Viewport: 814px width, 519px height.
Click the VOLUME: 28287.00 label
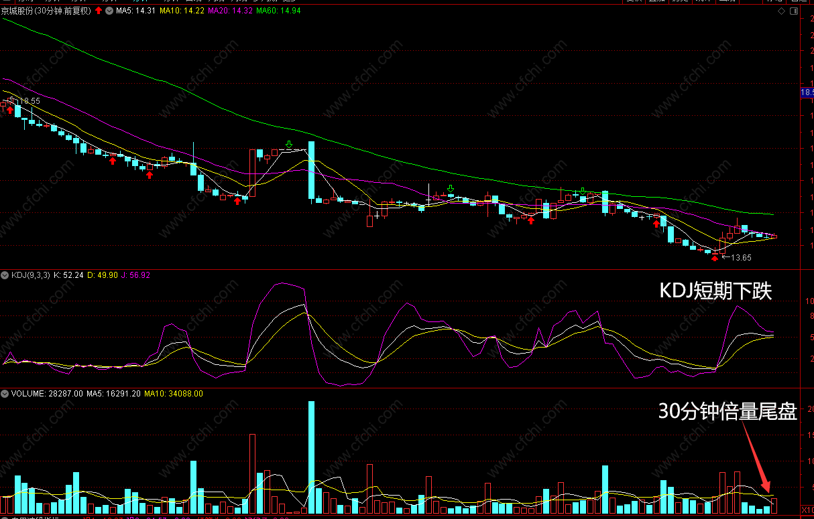point(48,394)
